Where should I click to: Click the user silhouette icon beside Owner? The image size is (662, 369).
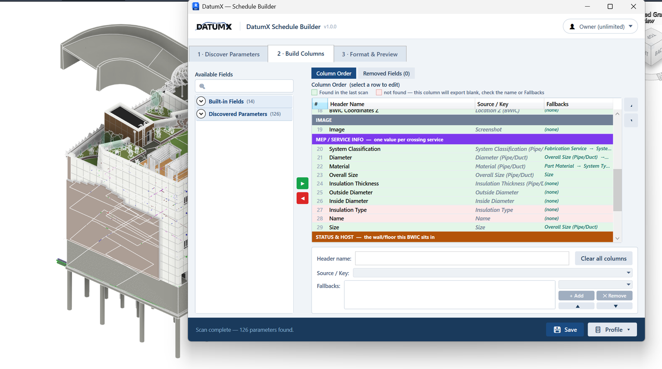click(x=572, y=27)
